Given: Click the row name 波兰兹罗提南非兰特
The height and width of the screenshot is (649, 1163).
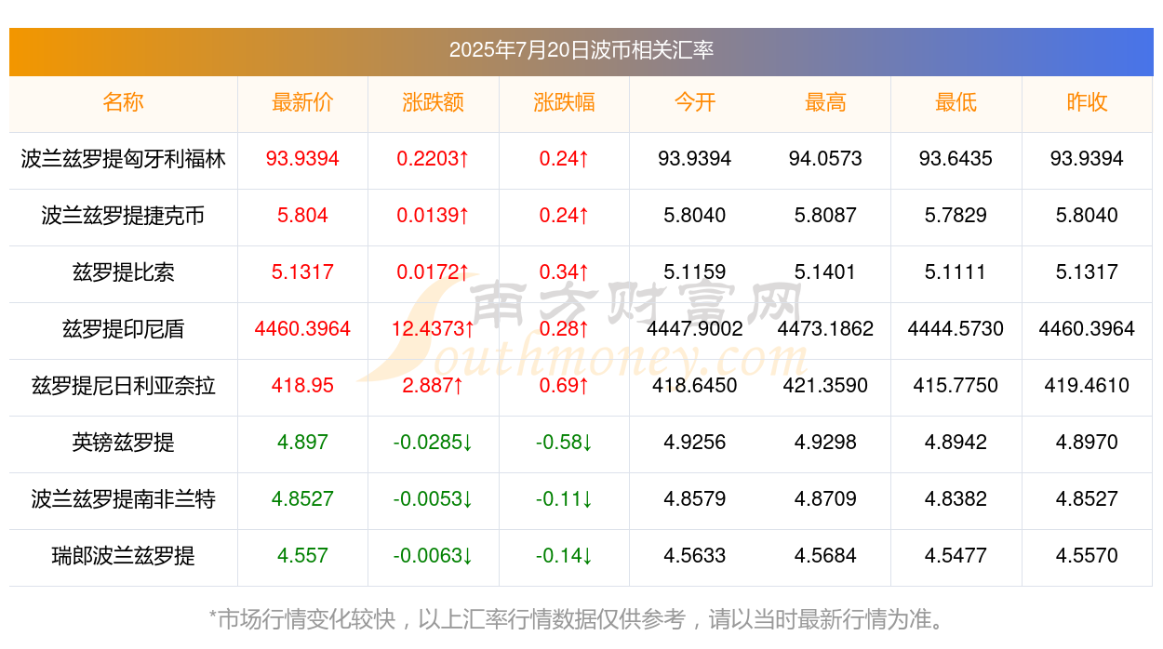Looking at the screenshot, I should (124, 499).
